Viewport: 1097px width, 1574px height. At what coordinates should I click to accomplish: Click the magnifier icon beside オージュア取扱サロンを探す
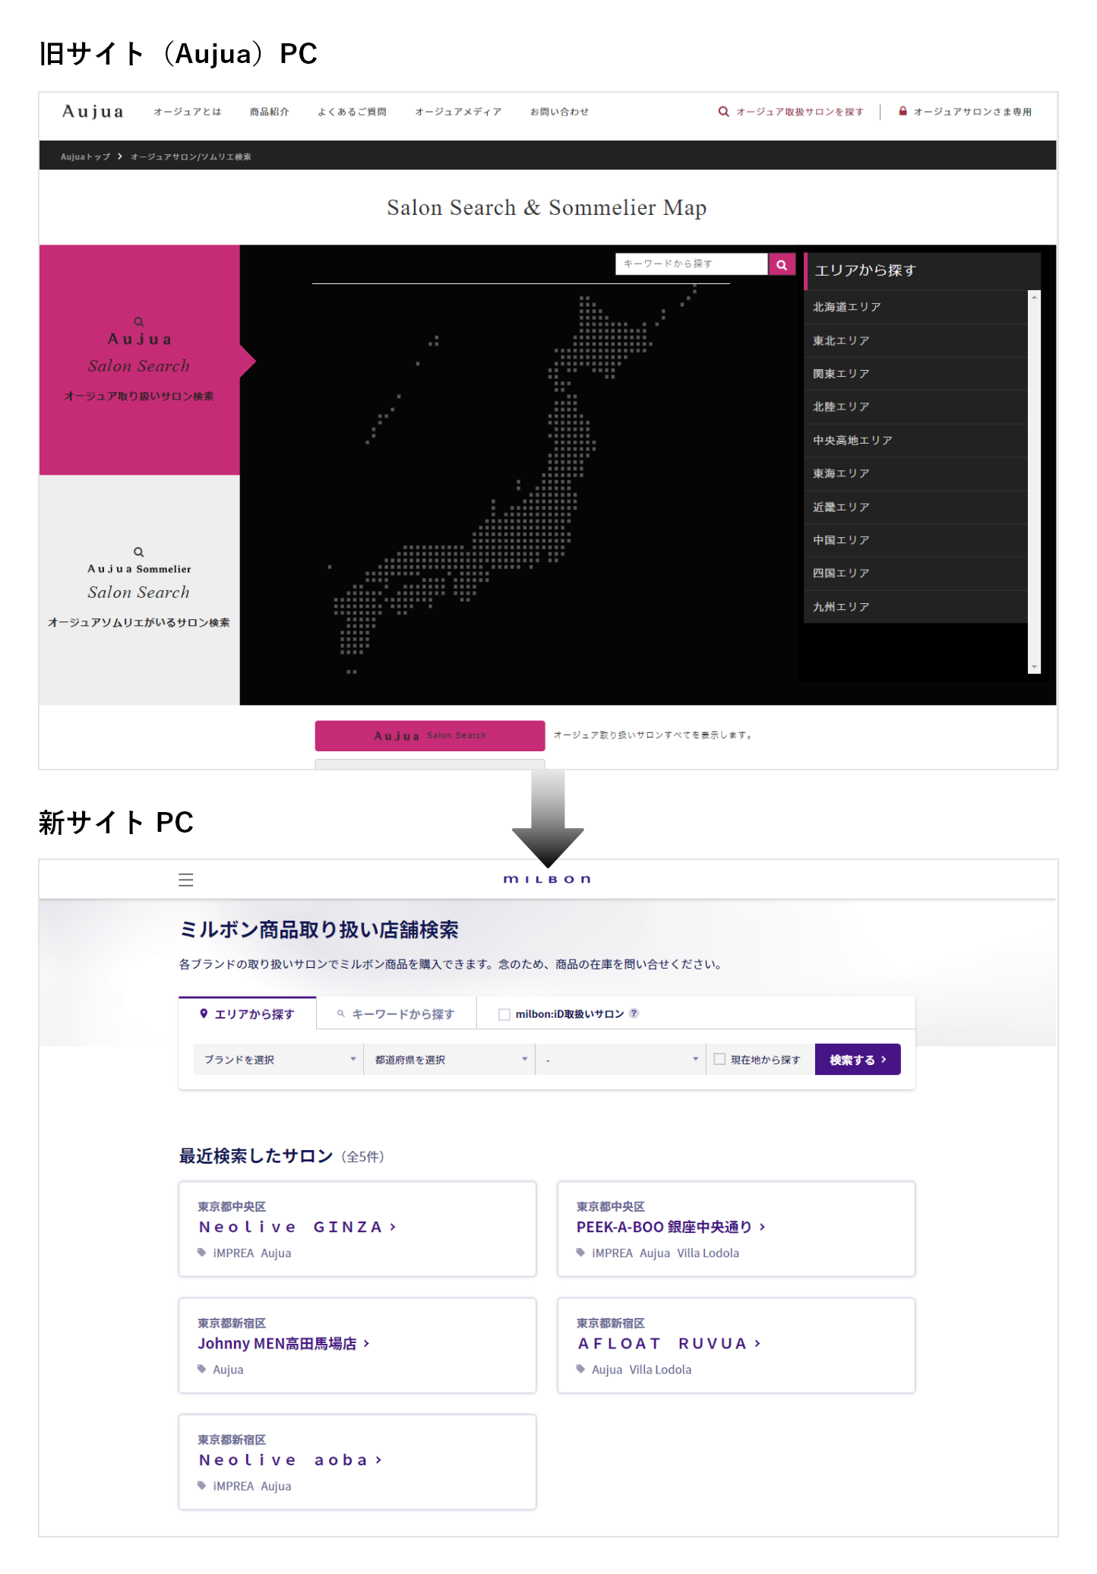pos(723,112)
